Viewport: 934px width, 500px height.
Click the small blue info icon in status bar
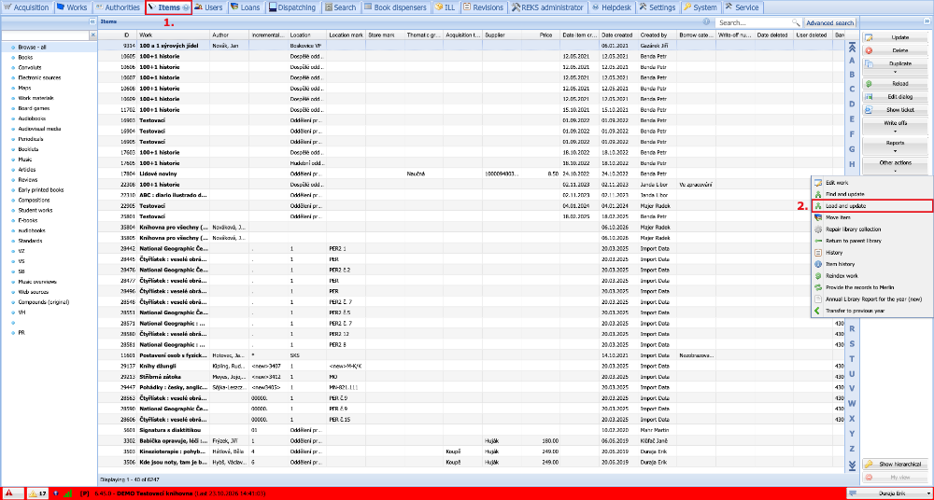point(56,493)
